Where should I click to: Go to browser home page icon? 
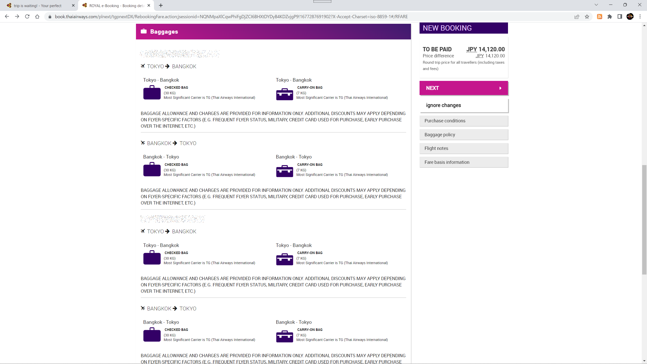click(x=37, y=17)
